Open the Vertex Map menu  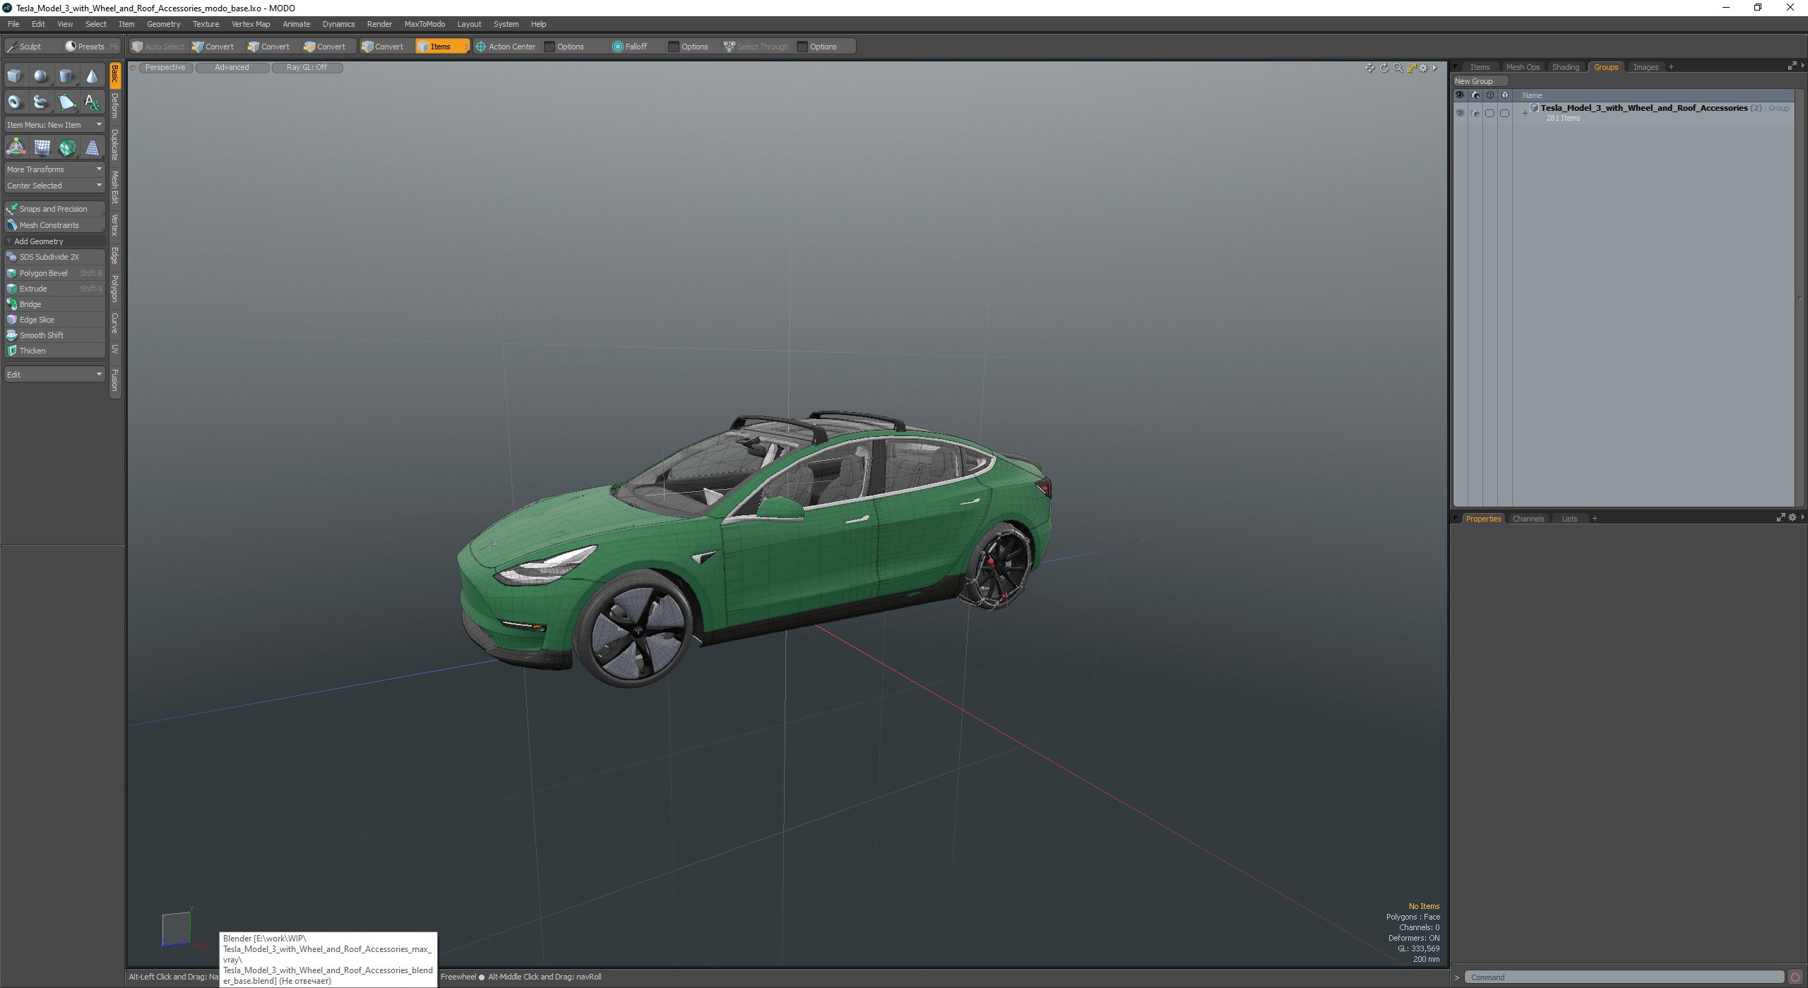250,24
